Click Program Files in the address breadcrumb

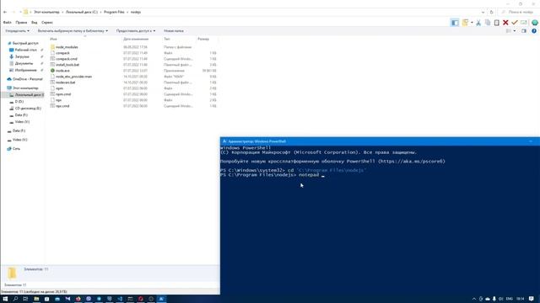pos(114,12)
